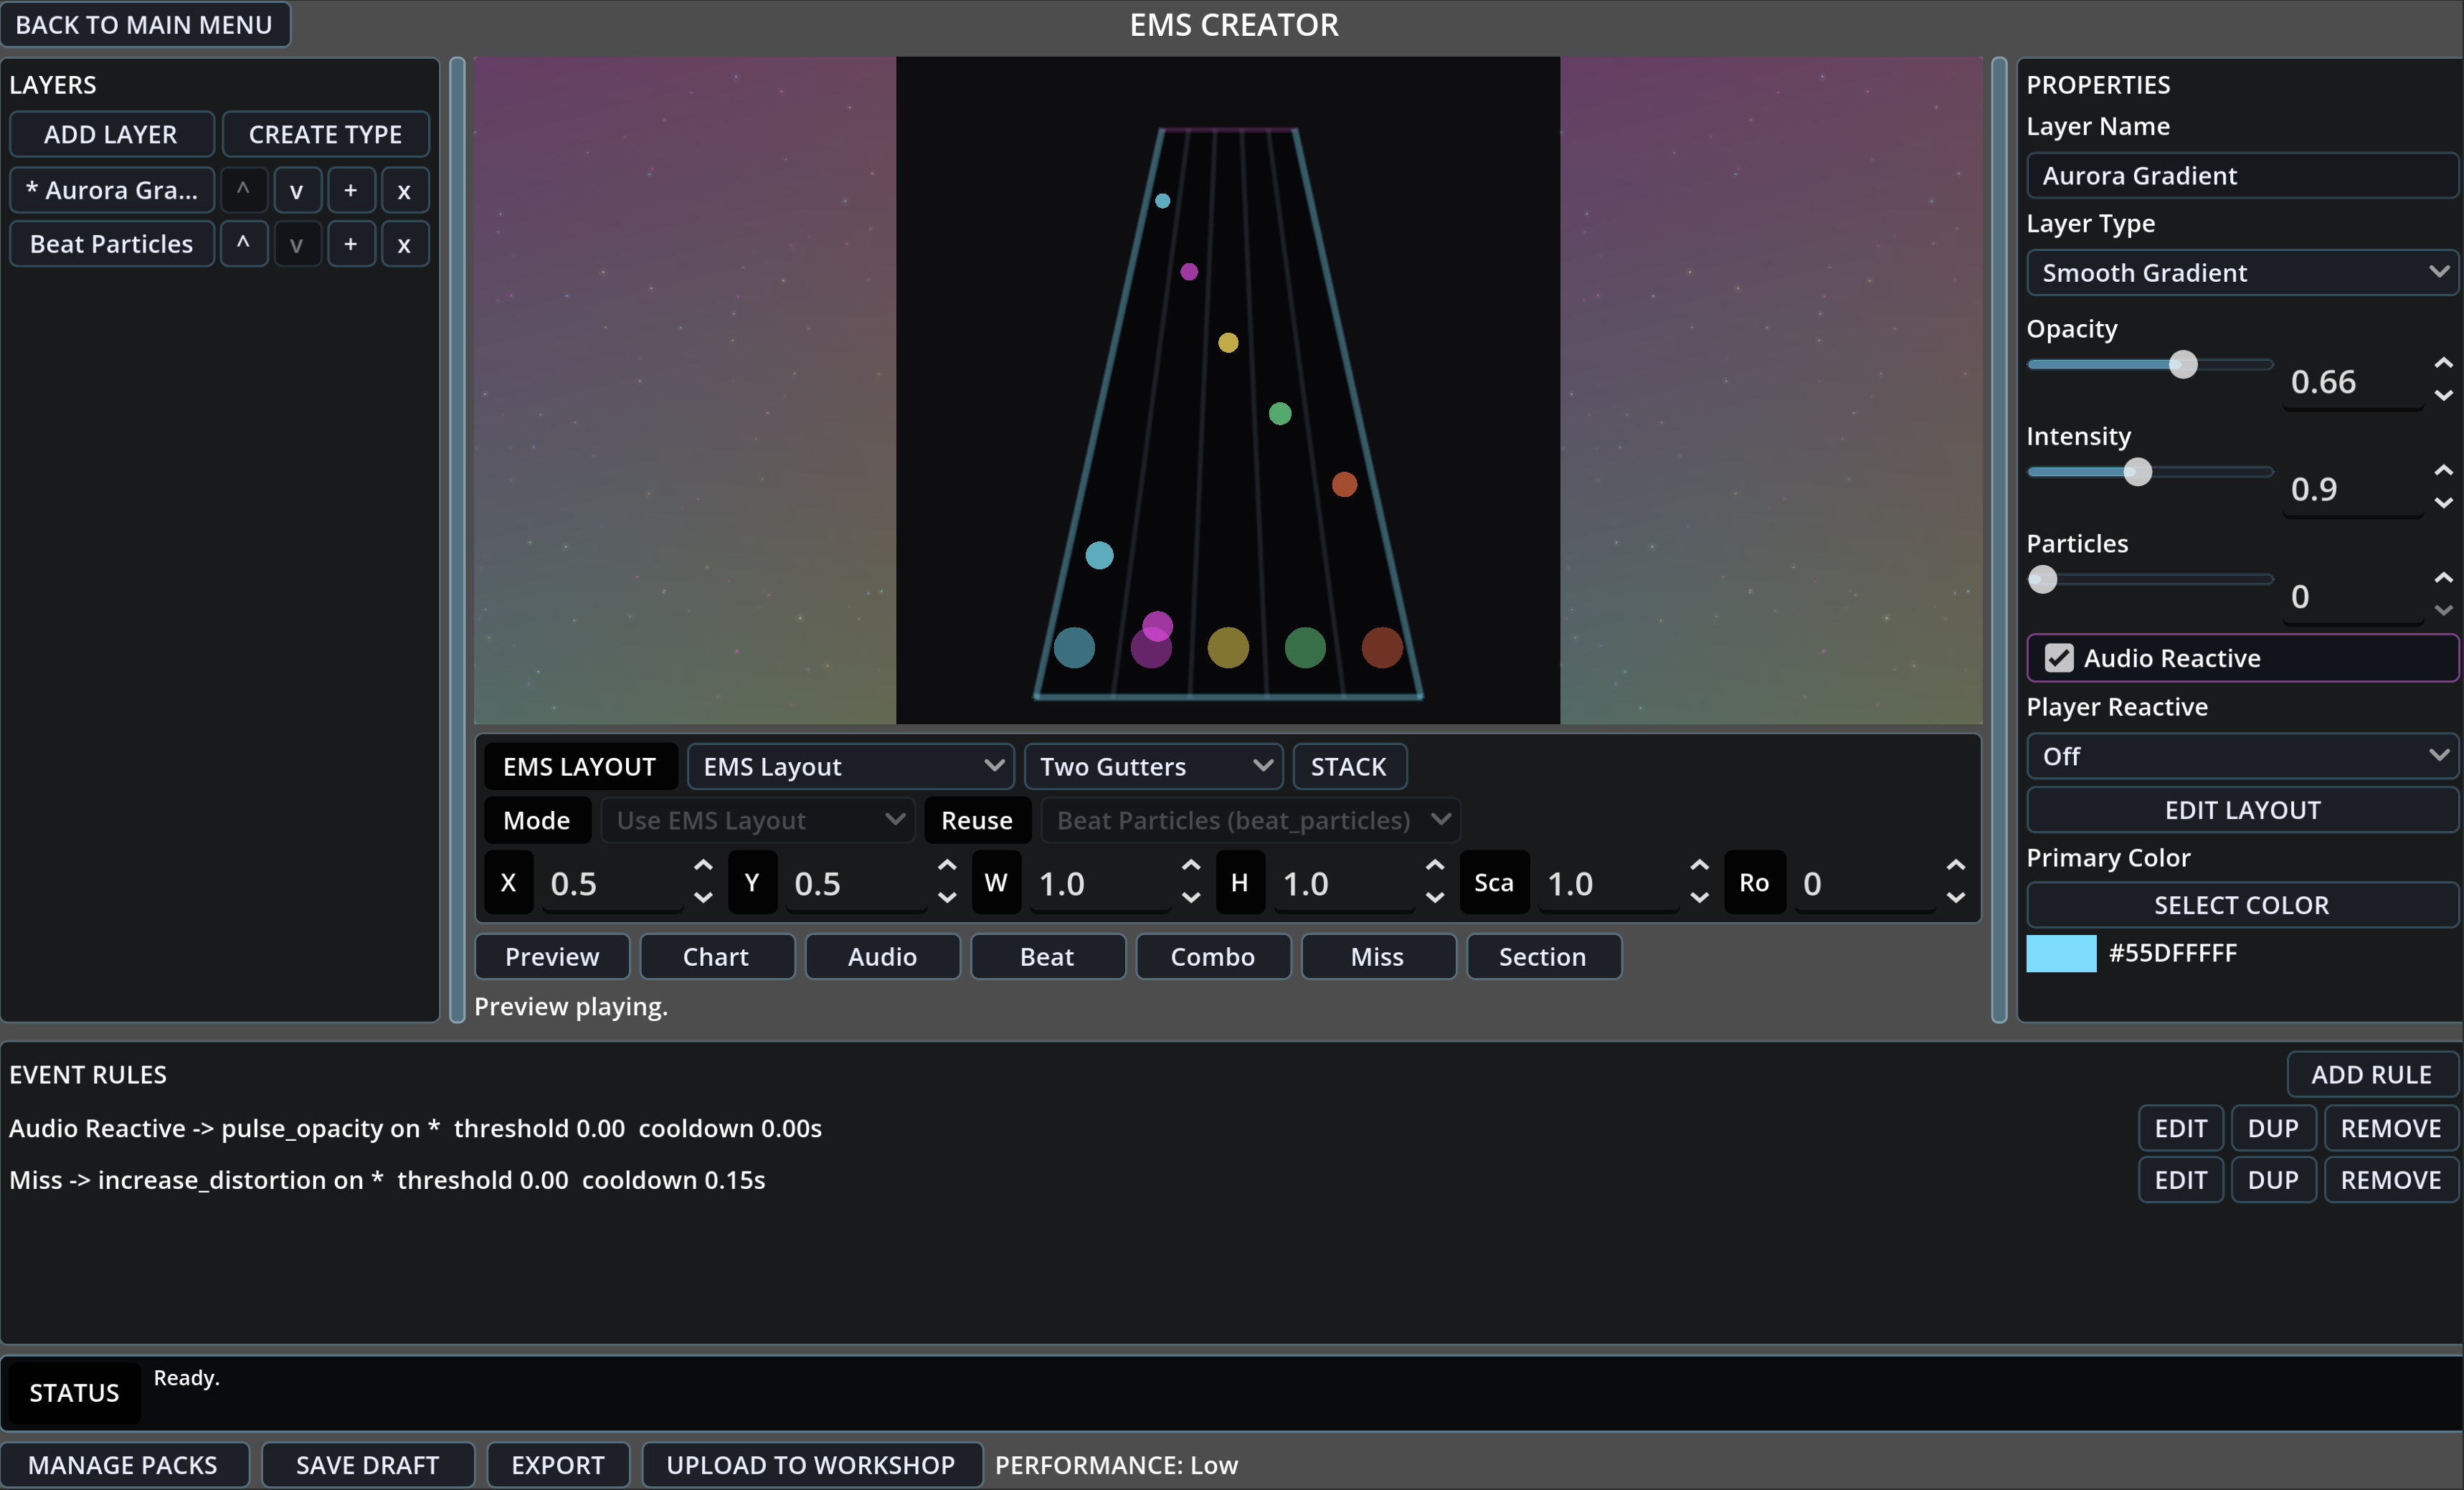The width and height of the screenshot is (2464, 1490).
Task: Click the CREATE TYPE button
Action: pos(325,134)
